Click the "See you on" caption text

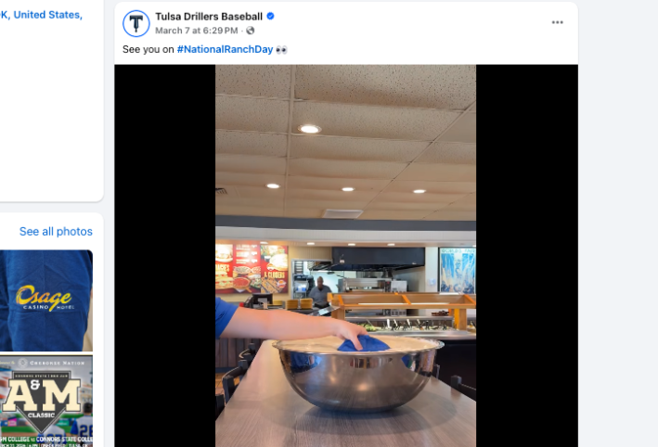tap(148, 49)
